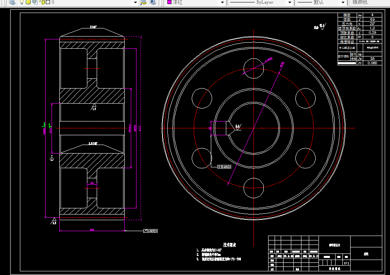Viewport: 390px width, 275px height.
Task: Select the runout tolerance frame below section view
Action: pos(150,231)
